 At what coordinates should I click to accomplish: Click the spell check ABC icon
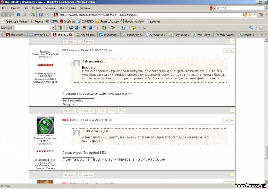[113, 28]
